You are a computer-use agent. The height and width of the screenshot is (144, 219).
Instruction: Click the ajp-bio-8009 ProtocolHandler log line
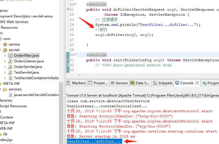click(119, 126)
